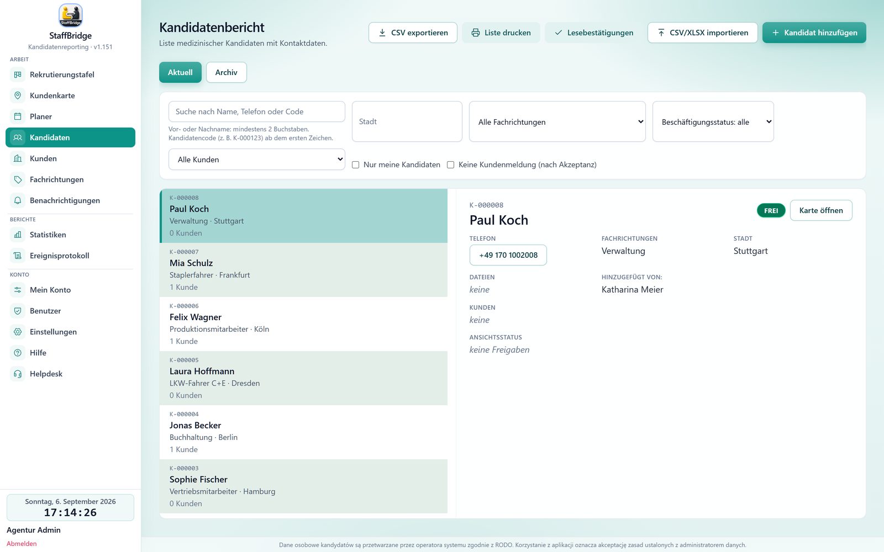This screenshot has width=884, height=552.
Task: Select candidate Jonas Becker
Action: (x=304, y=432)
